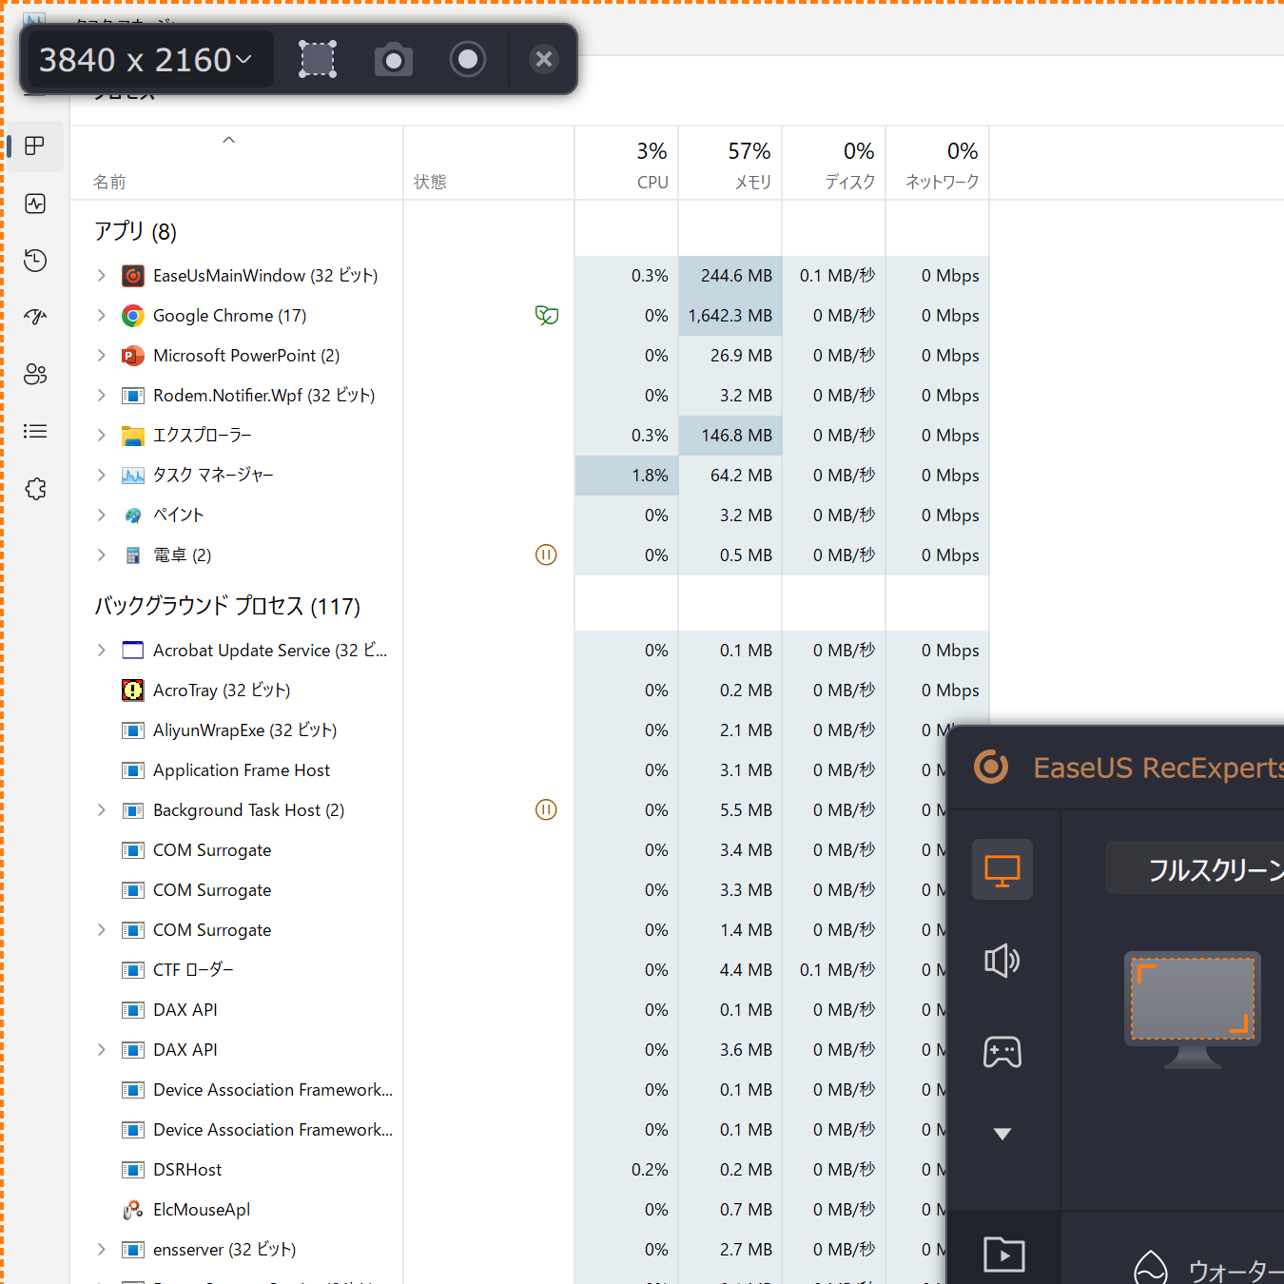Screen dimensions: 1284x1284
Task: Click the AcroTray process icon
Action: tap(133, 691)
